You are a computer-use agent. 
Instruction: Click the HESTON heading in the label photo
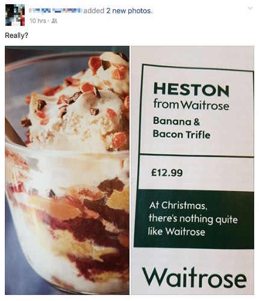(191, 90)
